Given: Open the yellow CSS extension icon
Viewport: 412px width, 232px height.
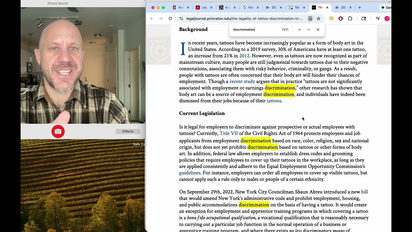Looking at the screenshot, I should (x=331, y=19).
